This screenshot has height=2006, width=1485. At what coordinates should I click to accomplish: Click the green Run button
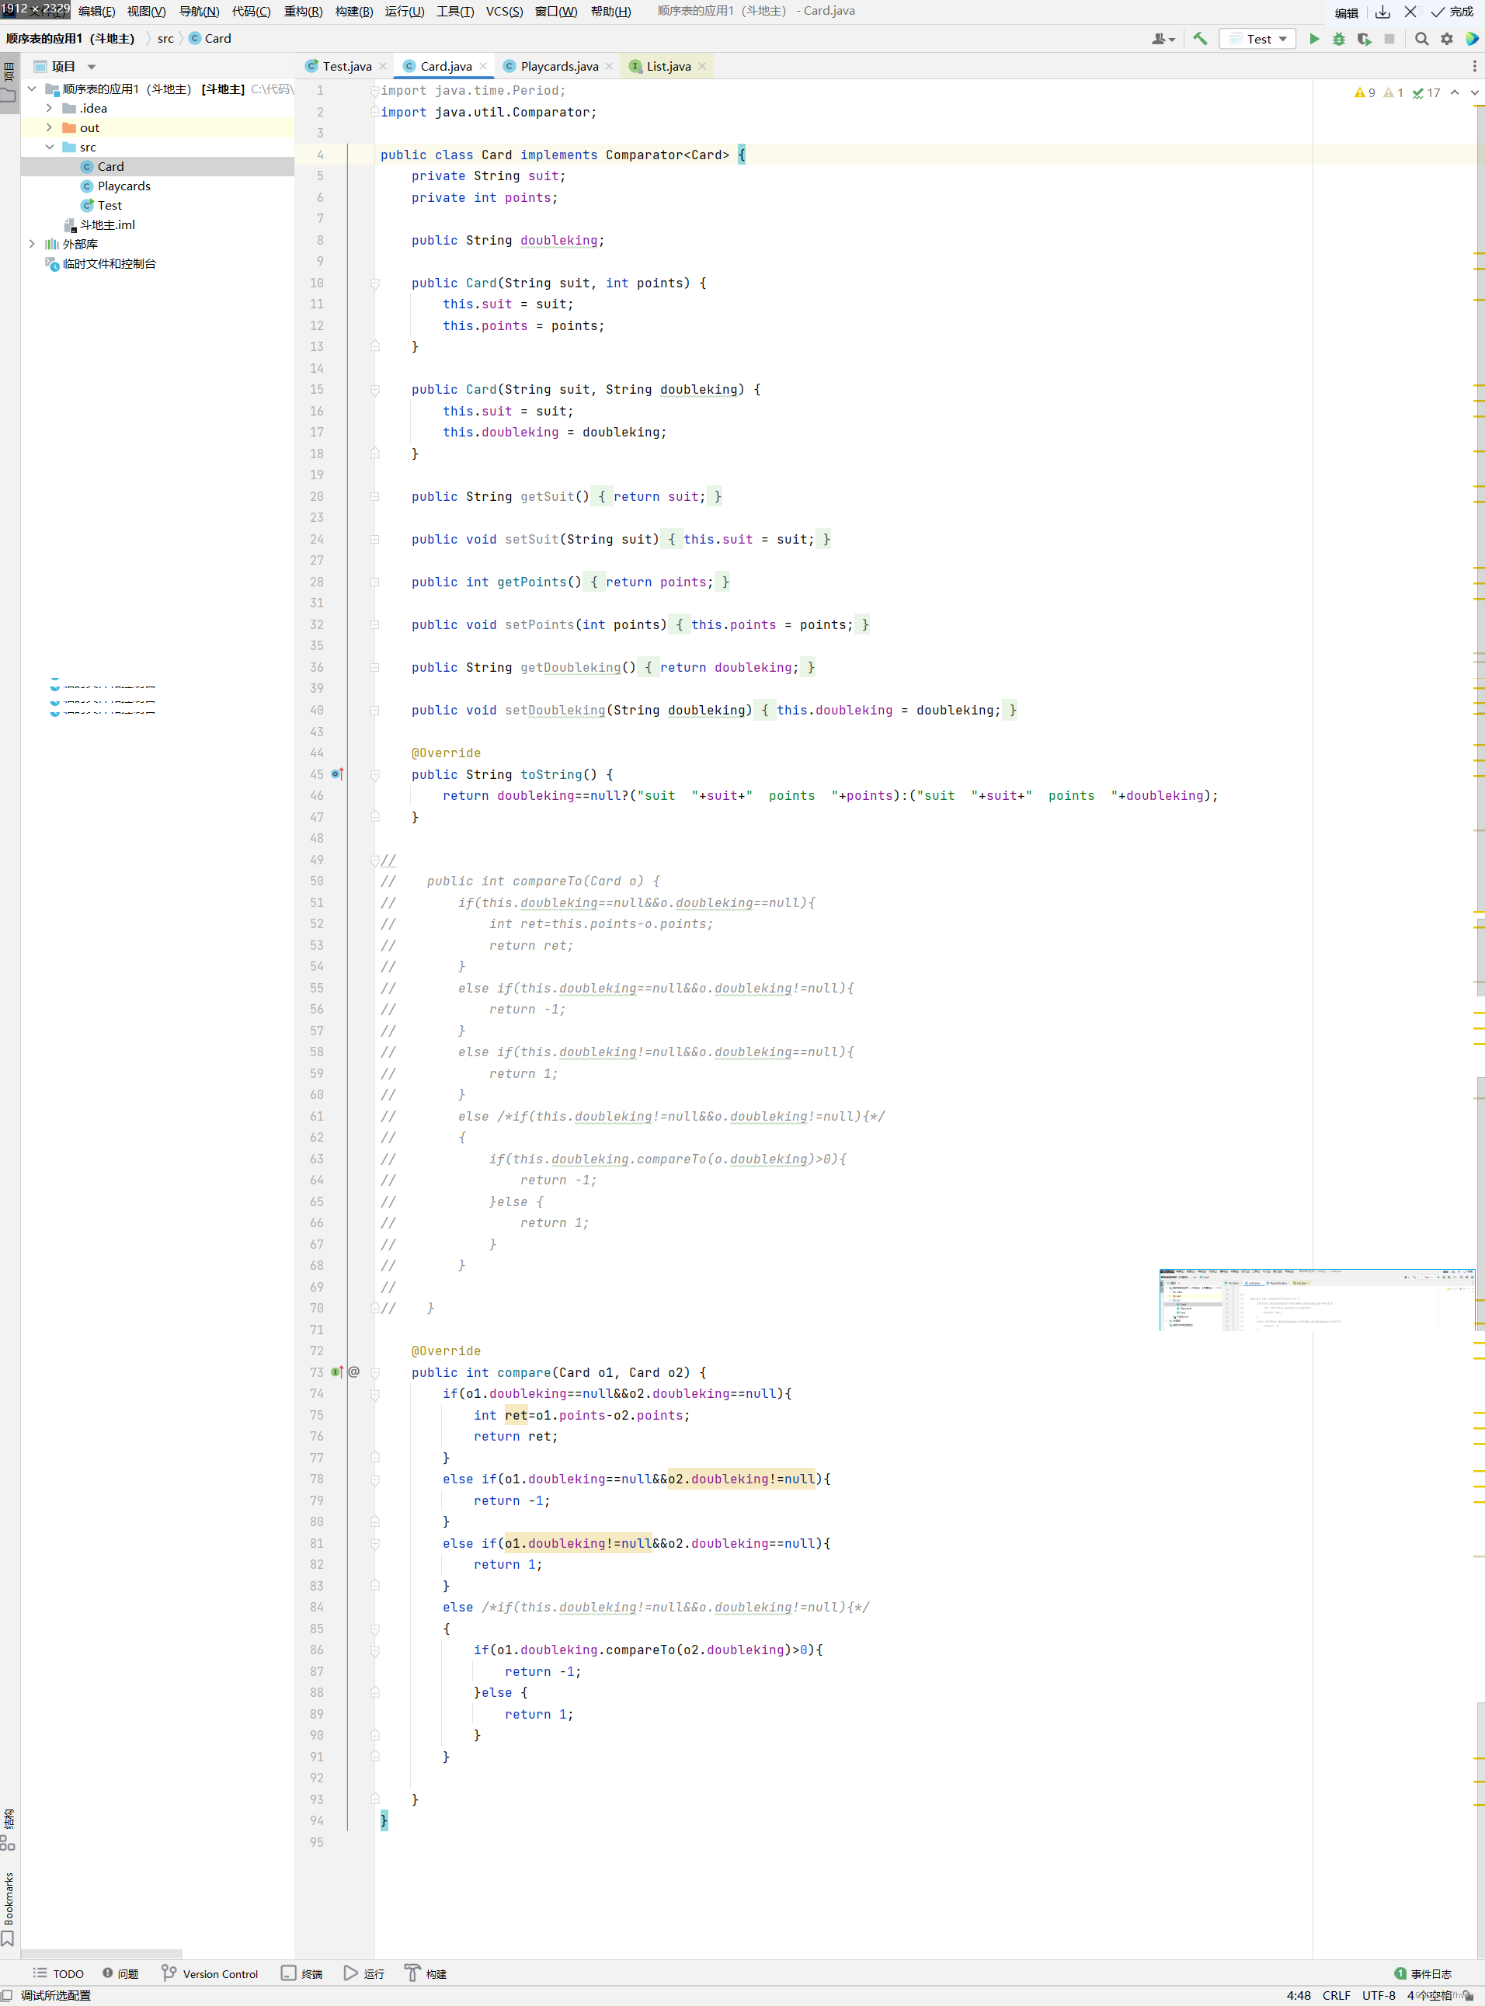pos(1314,39)
